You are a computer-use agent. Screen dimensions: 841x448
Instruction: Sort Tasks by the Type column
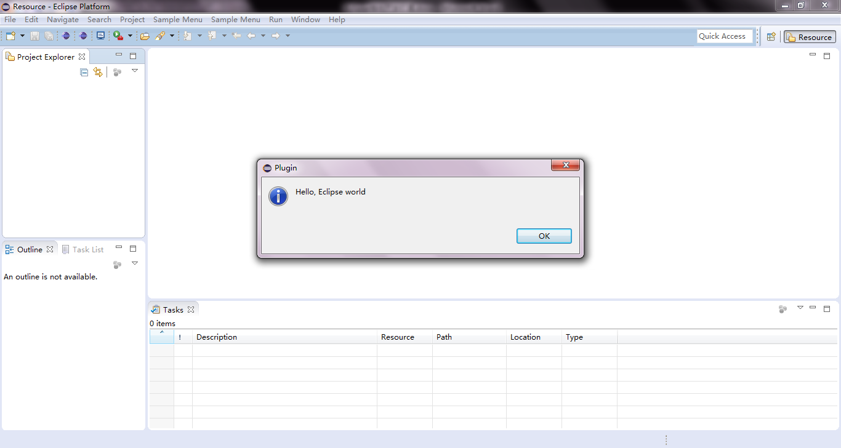590,337
